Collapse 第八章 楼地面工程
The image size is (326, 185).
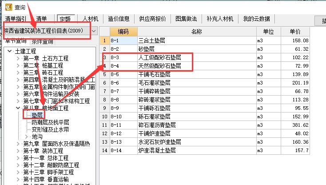click(x=18, y=108)
